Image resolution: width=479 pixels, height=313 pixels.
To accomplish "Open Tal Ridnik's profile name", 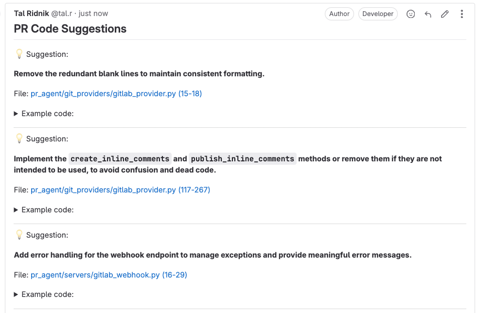I will click(32, 14).
